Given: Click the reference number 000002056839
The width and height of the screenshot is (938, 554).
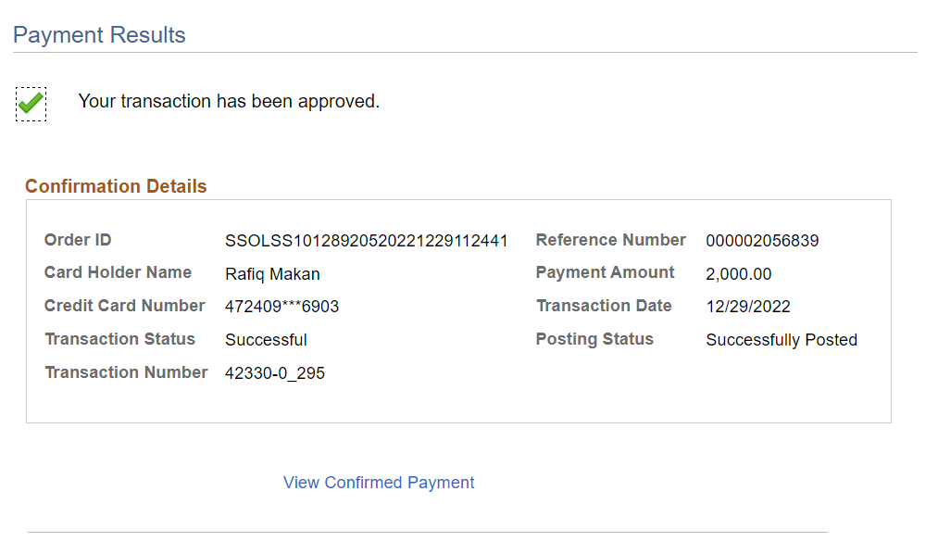Looking at the screenshot, I should click(x=762, y=241).
